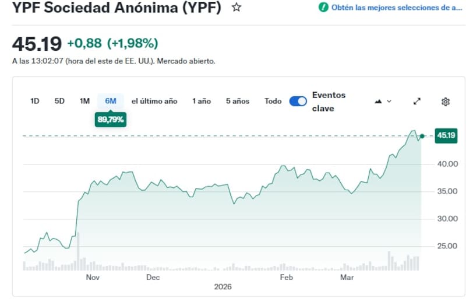Screen dimensions: 466x301
Task: Click the current price 45.19 chart label
Action: (446, 136)
